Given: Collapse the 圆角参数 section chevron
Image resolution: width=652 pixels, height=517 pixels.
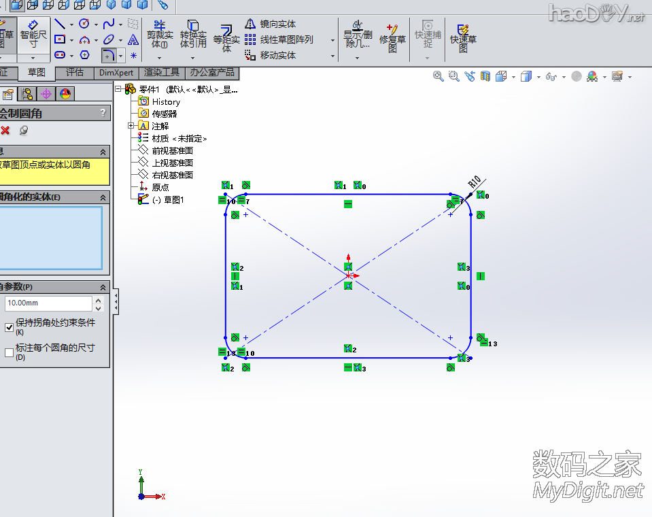Looking at the screenshot, I should point(103,287).
